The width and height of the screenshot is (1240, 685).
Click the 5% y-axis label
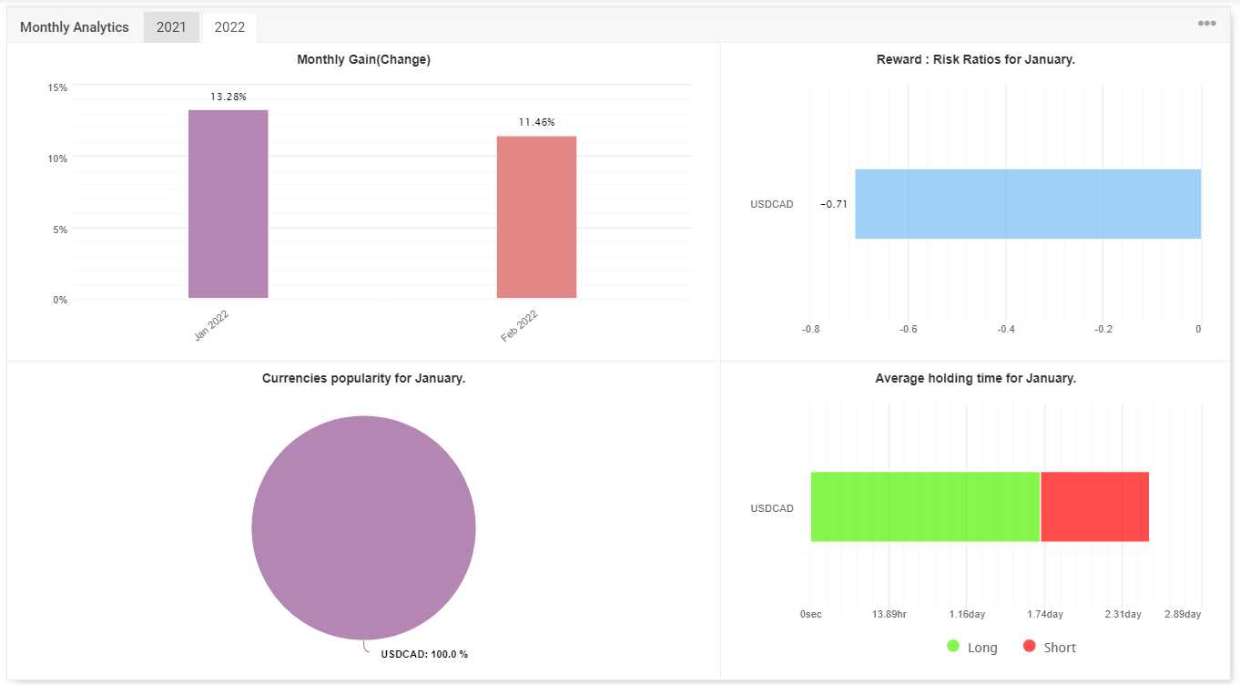click(60, 230)
